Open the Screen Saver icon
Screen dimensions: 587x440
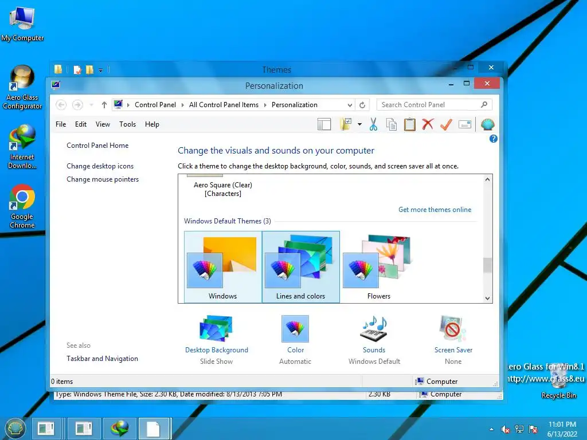453,328
